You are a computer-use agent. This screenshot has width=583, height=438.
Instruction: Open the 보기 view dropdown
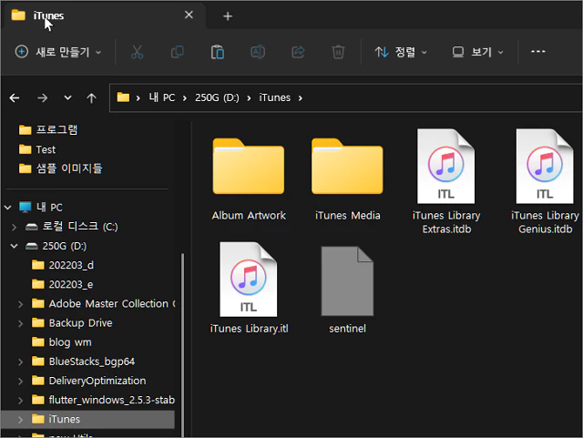(x=478, y=52)
